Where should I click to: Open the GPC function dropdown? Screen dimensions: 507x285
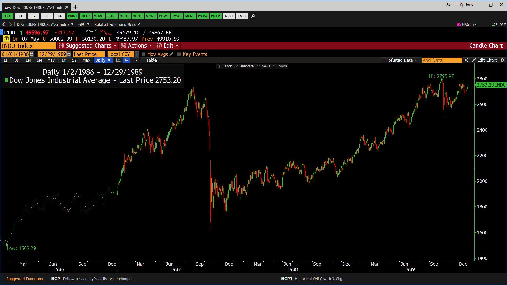click(x=84, y=24)
